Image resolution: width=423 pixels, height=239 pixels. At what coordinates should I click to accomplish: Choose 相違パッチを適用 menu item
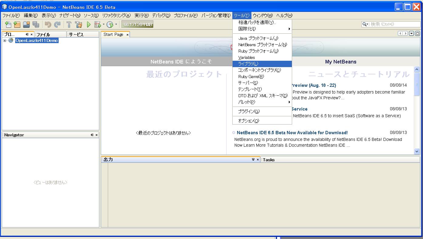click(262, 22)
